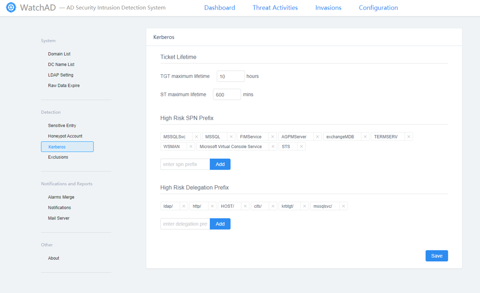Open Notifications settings in sidebar
The height and width of the screenshot is (293, 480).
[x=60, y=208]
